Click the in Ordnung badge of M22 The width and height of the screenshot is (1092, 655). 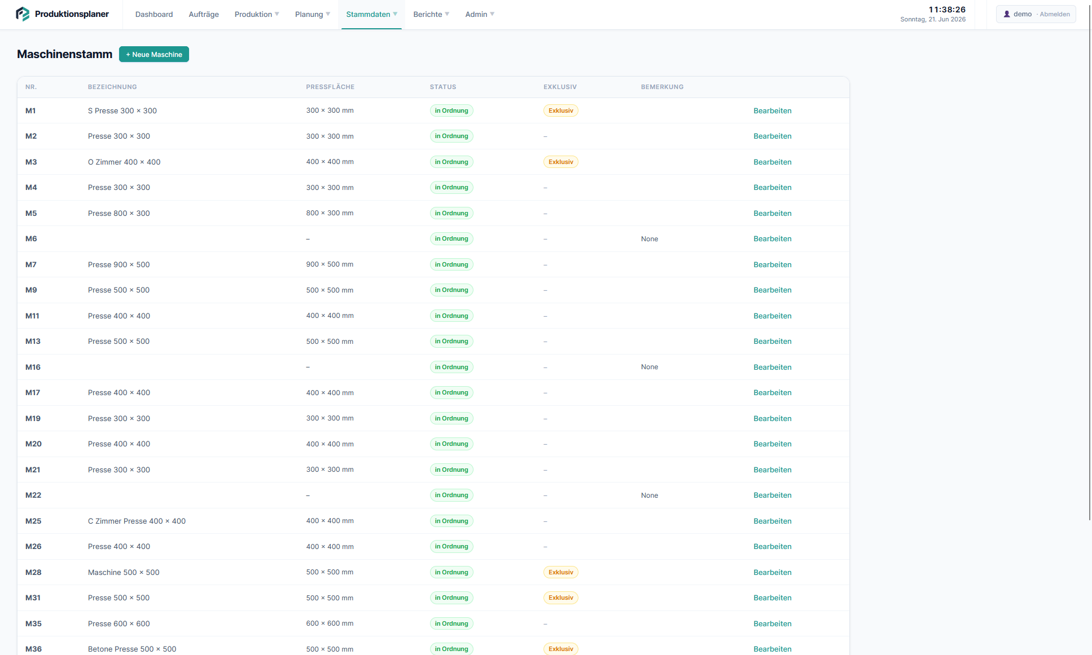coord(451,495)
